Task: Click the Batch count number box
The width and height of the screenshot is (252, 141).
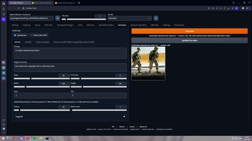Action: click(121, 107)
